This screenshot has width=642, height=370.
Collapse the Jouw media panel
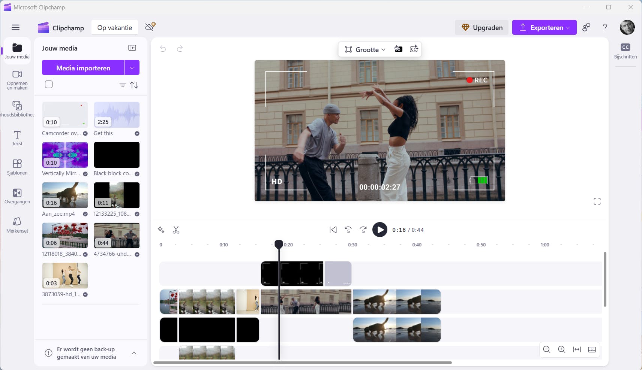pos(132,48)
